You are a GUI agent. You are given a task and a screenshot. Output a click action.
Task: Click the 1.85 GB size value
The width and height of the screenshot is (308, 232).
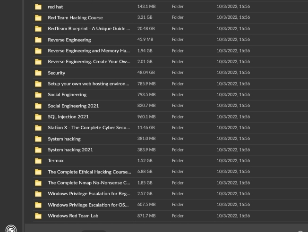145,183
